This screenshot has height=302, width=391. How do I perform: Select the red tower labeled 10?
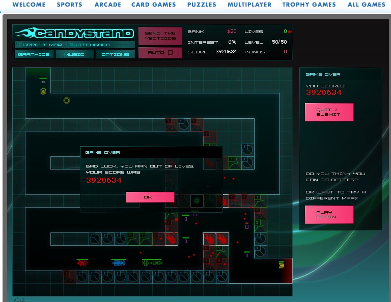click(x=209, y=252)
